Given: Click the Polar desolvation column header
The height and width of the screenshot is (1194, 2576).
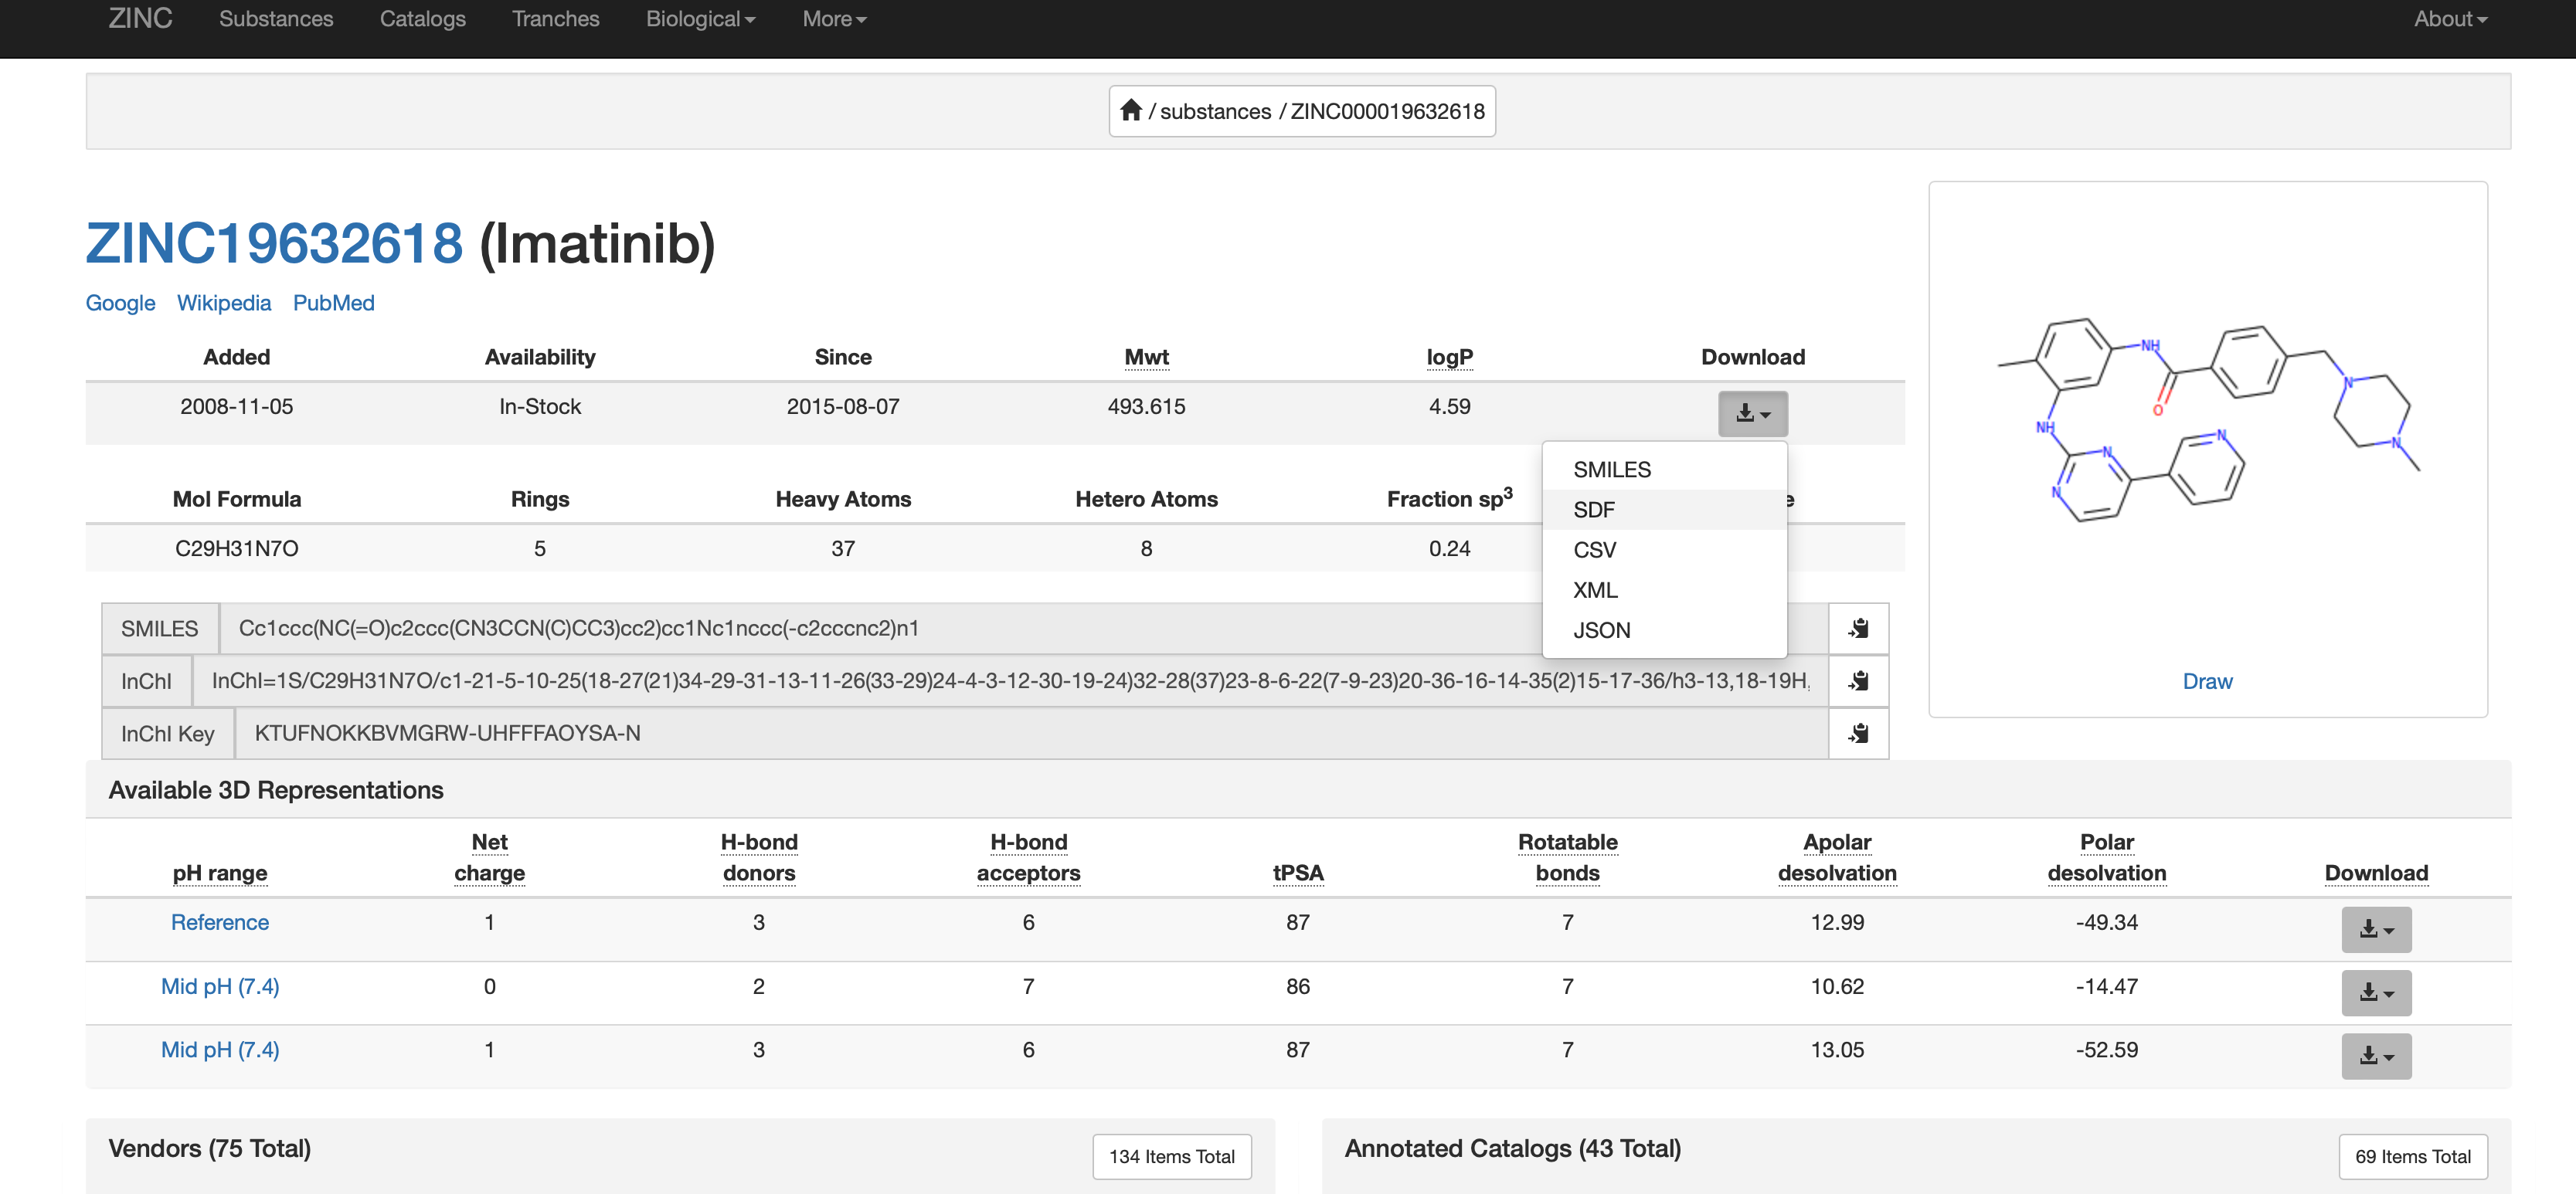Looking at the screenshot, I should pos(2106,857).
